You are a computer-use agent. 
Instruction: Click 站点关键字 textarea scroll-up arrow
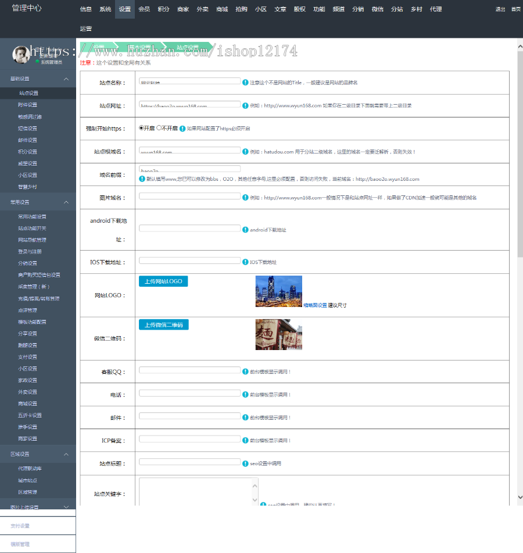pos(255,486)
